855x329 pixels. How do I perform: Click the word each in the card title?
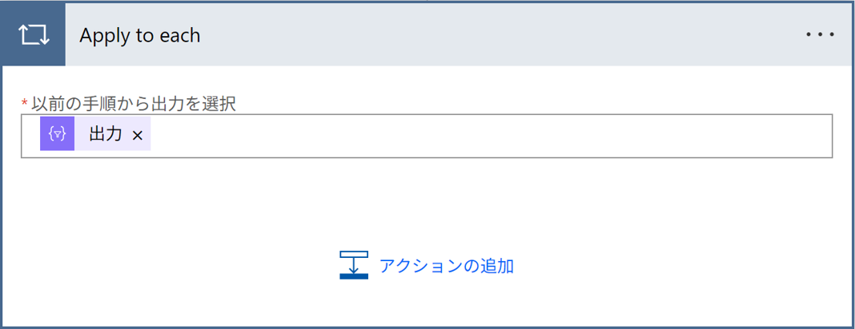pyautogui.click(x=179, y=35)
